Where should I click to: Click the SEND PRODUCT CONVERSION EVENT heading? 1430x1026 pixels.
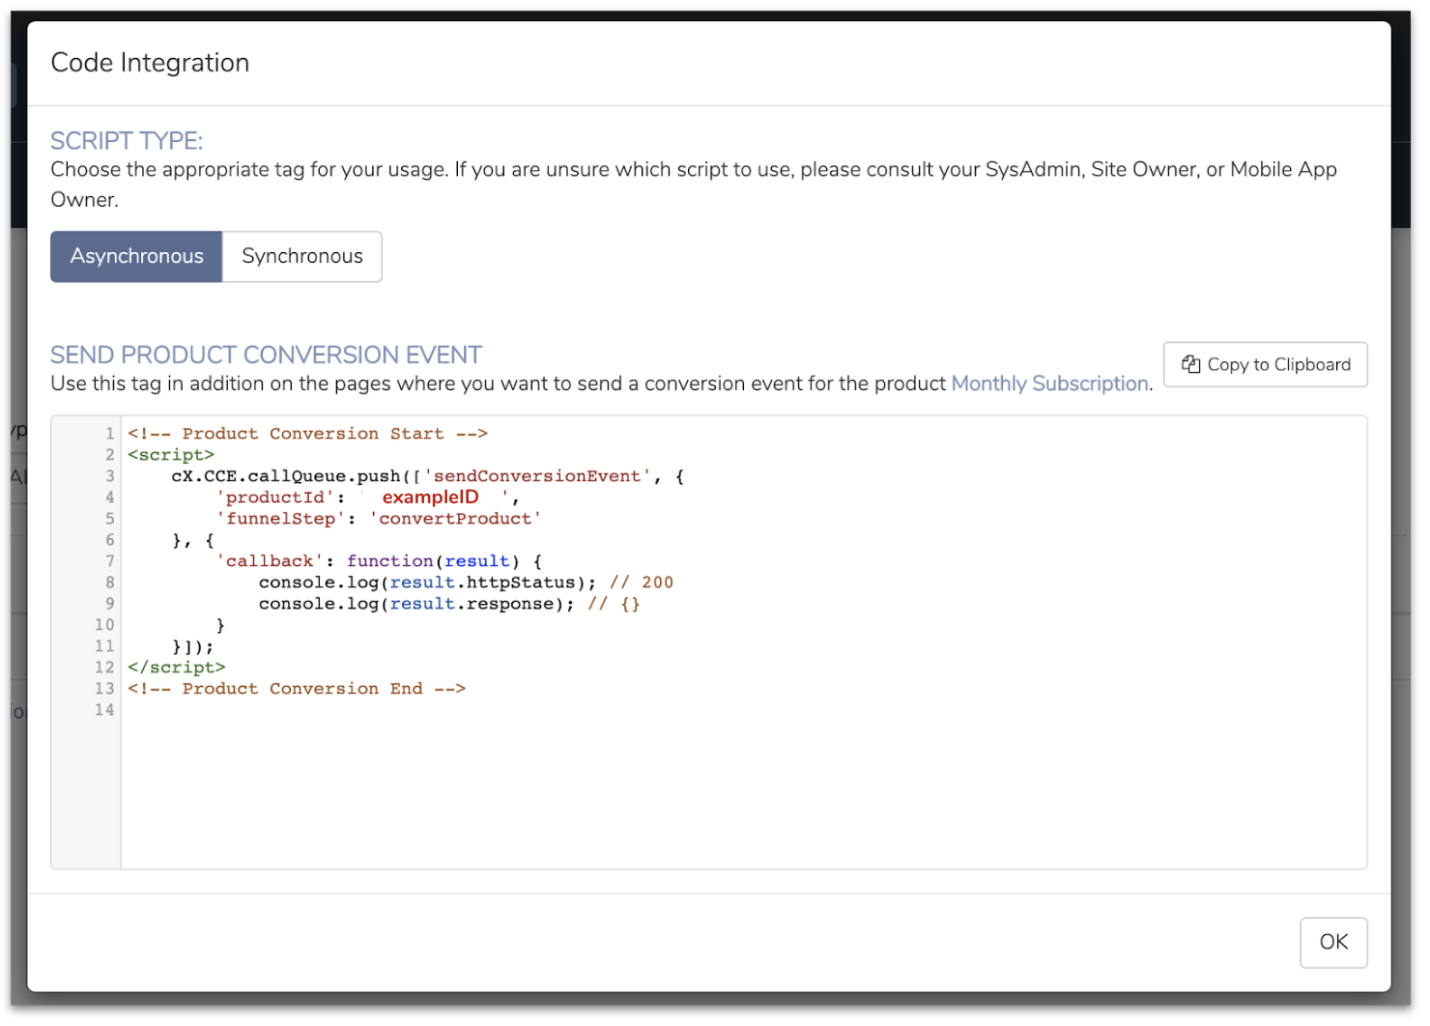point(266,356)
